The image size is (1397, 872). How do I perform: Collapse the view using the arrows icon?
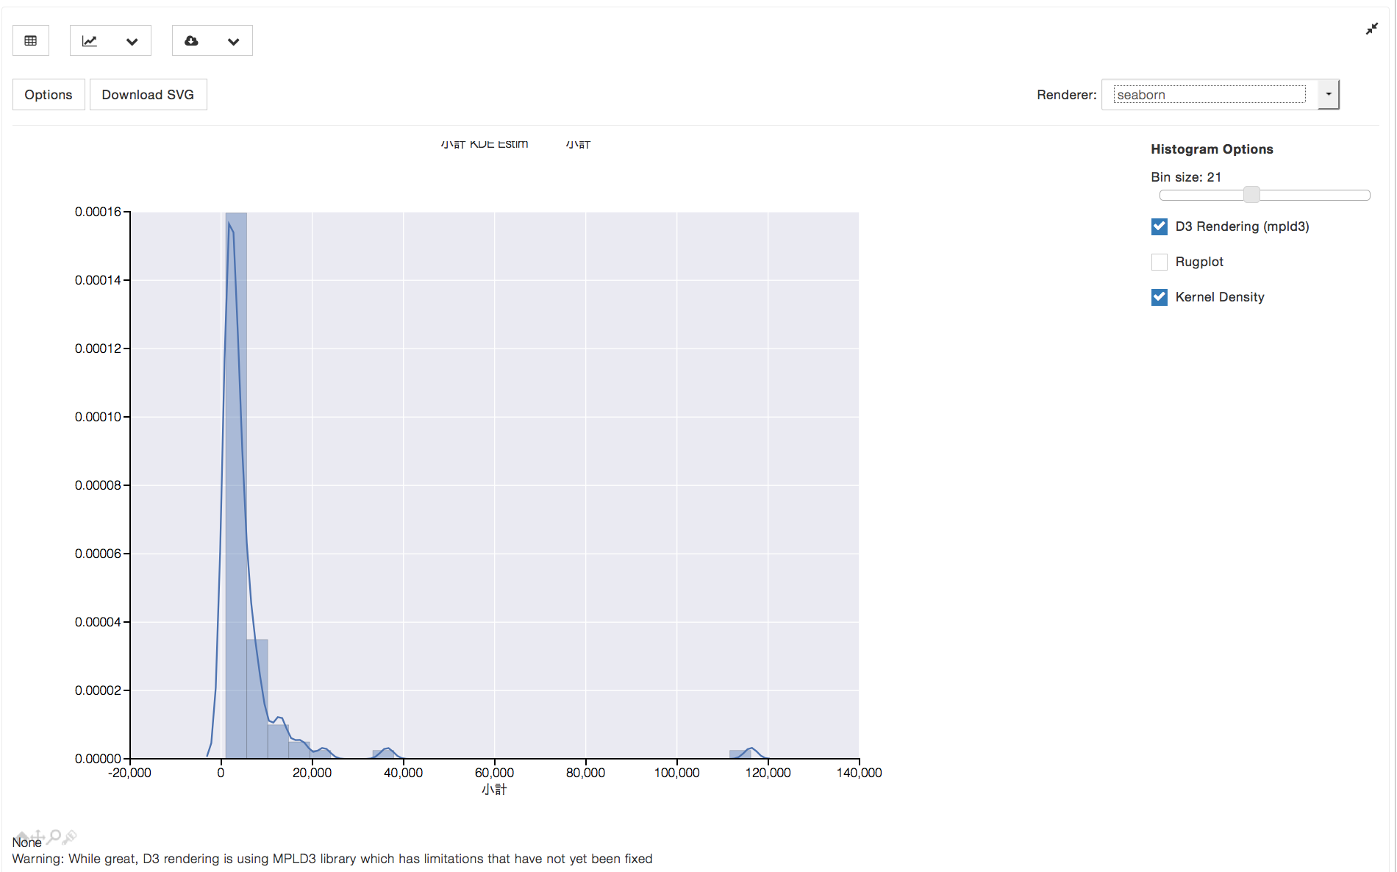click(x=1372, y=29)
